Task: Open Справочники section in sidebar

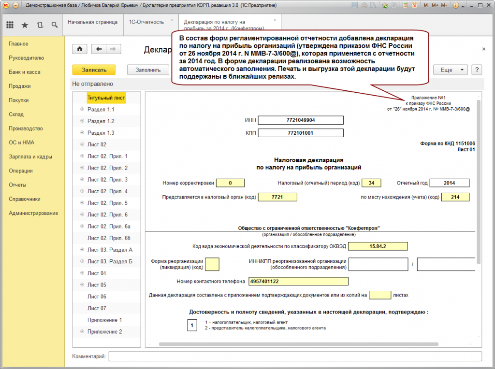Action: (x=25, y=199)
